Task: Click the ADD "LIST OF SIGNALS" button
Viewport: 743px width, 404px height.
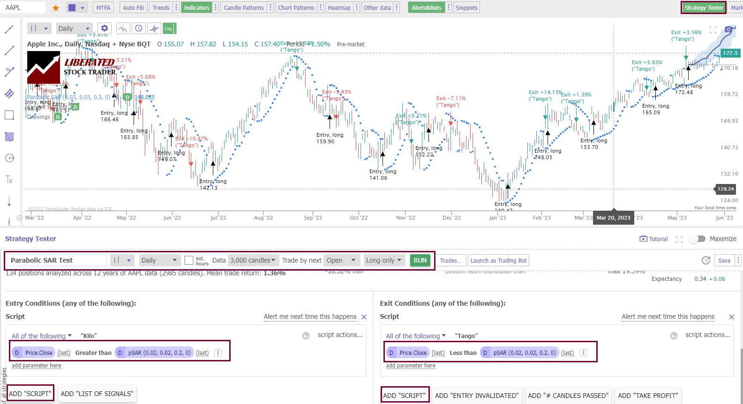Action: click(x=97, y=394)
